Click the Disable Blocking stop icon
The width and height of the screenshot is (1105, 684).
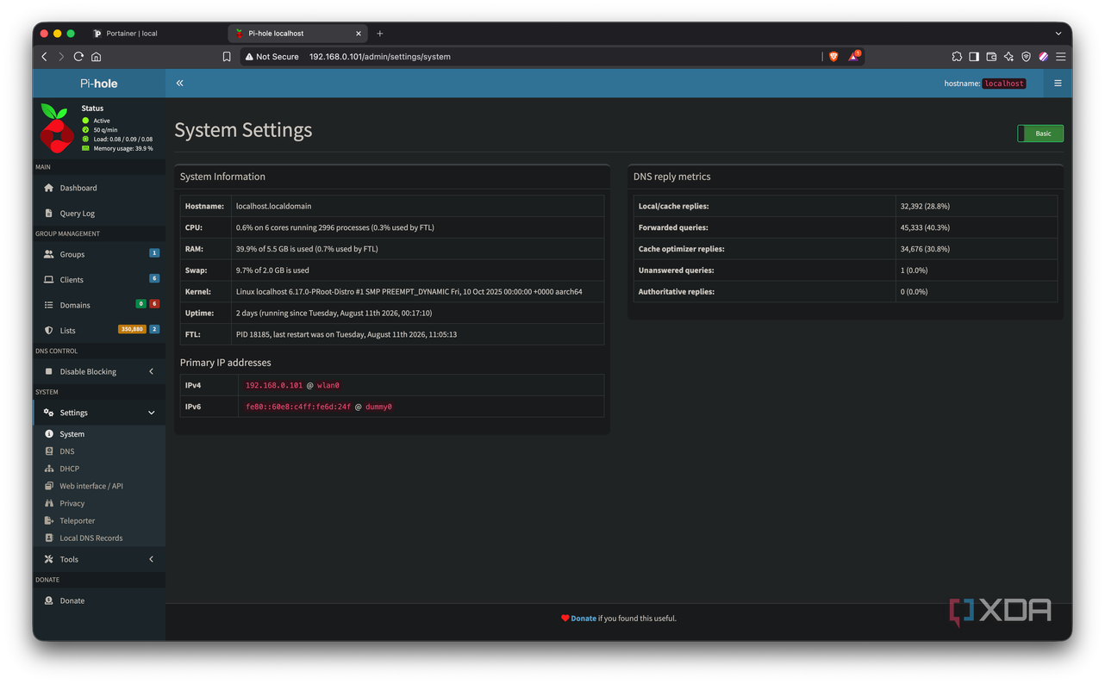click(48, 371)
